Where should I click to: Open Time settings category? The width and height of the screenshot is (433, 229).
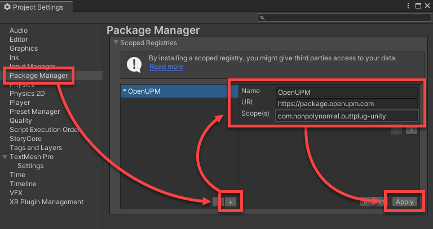click(x=17, y=175)
